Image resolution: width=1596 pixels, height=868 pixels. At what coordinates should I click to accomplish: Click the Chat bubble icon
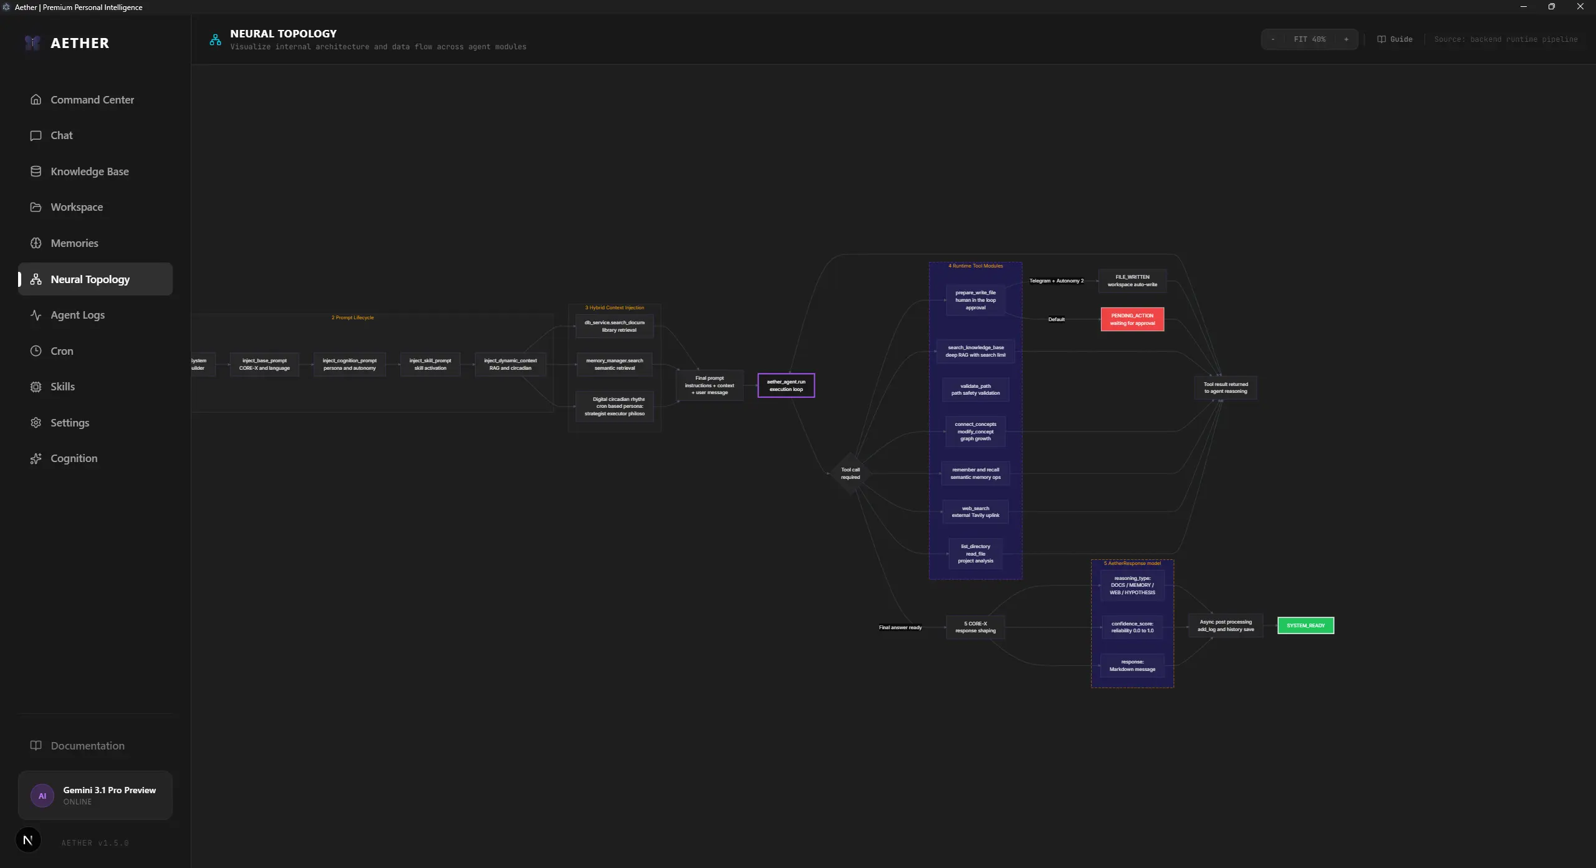[x=36, y=135]
